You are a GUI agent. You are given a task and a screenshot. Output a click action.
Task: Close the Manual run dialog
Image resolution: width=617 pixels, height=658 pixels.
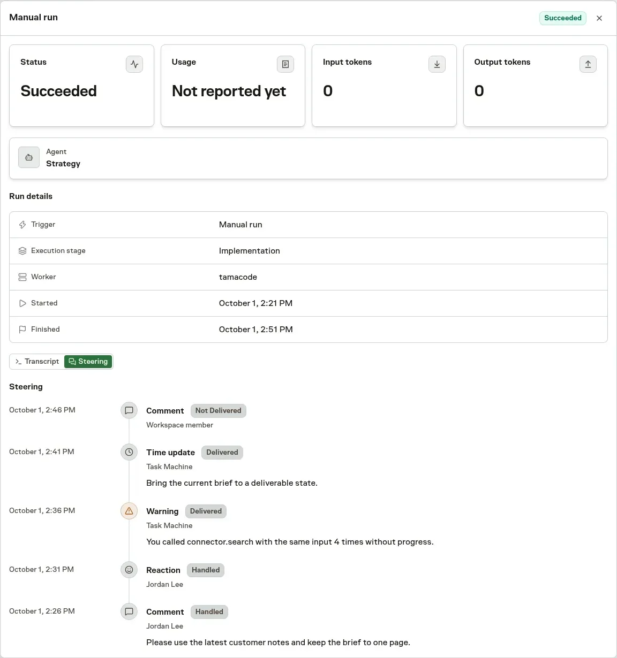599,18
